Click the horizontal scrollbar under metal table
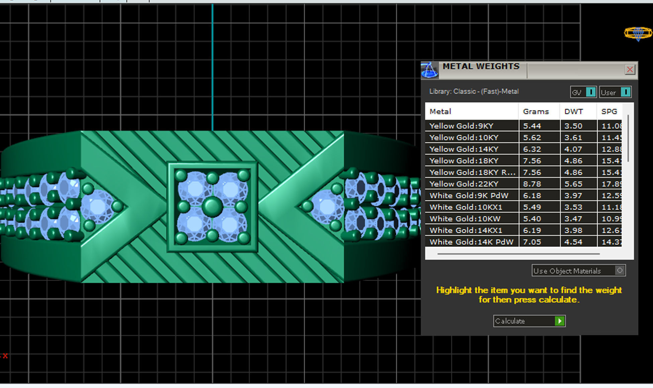Image resolution: width=653 pixels, height=388 pixels. coord(518,254)
